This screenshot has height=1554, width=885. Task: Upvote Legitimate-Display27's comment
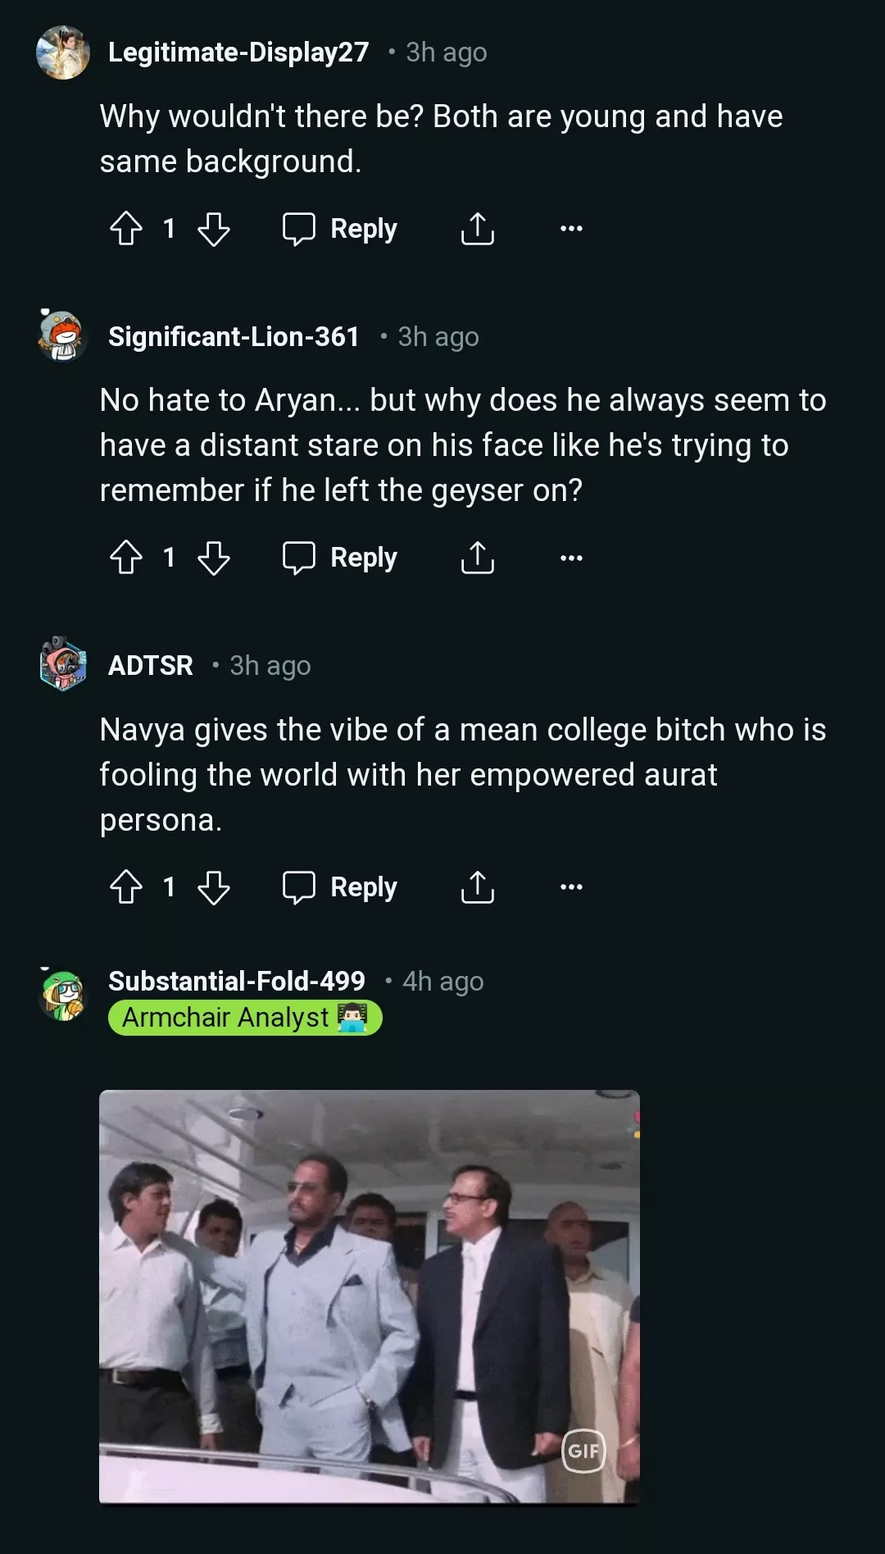tap(126, 229)
